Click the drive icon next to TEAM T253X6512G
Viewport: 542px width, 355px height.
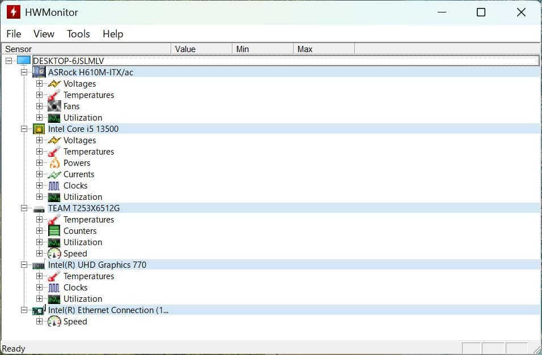pyautogui.click(x=39, y=208)
